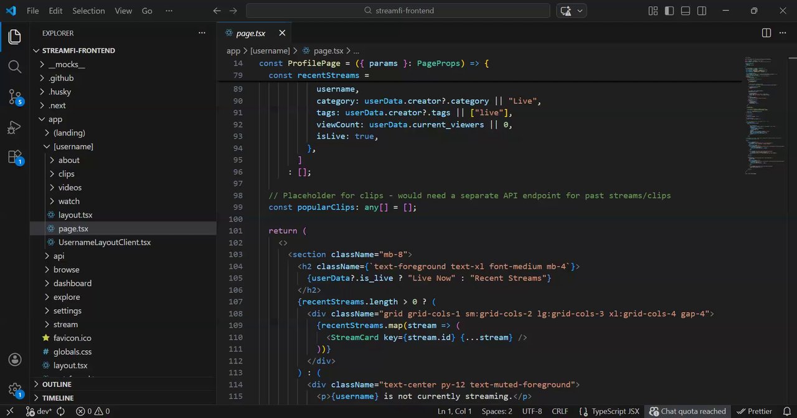Split the editor right
This screenshot has height=418, width=797.
(766, 33)
